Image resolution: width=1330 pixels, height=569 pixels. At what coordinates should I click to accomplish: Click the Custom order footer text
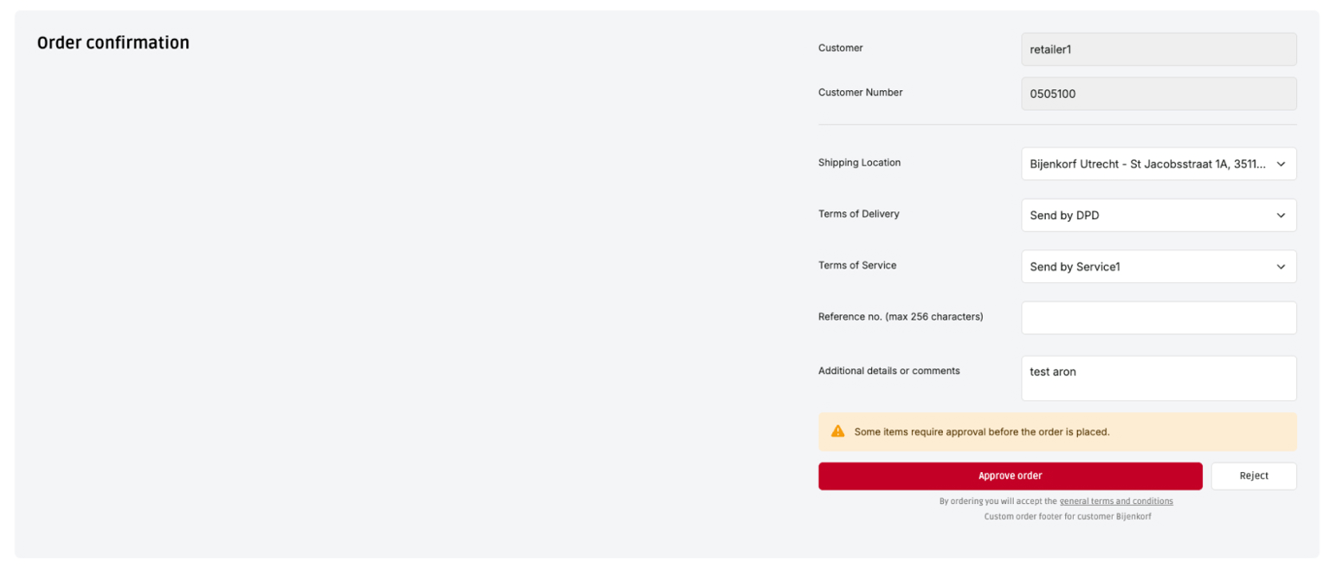pyautogui.click(x=1067, y=516)
